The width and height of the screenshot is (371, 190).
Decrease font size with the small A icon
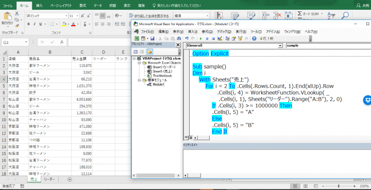[89, 16]
